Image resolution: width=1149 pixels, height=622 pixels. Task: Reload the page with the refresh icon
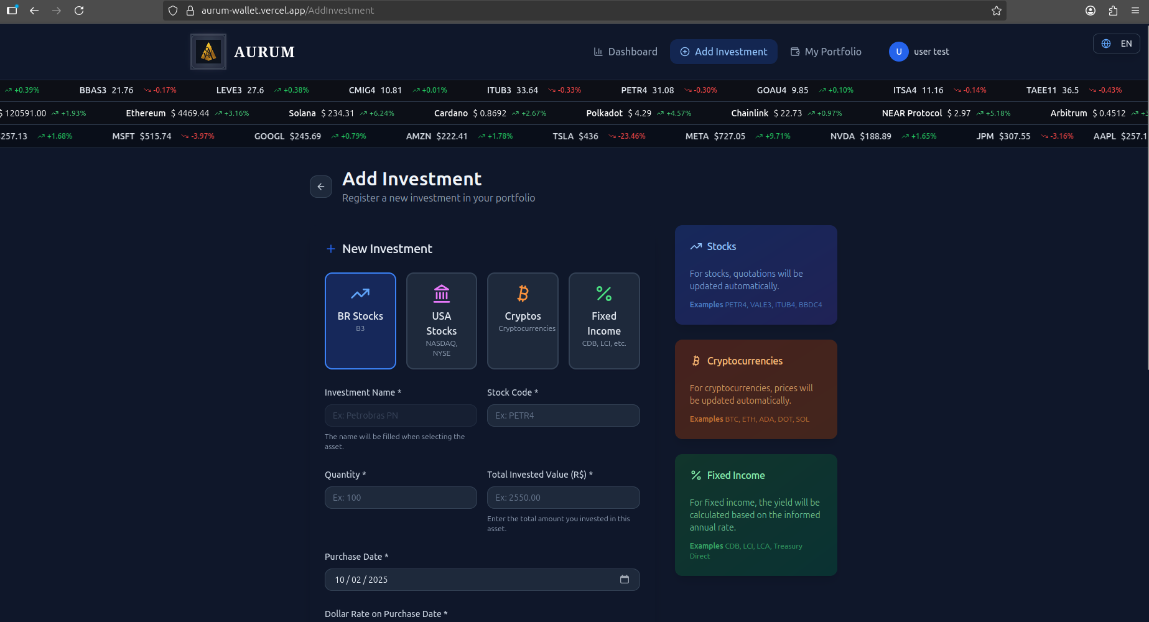pos(79,11)
